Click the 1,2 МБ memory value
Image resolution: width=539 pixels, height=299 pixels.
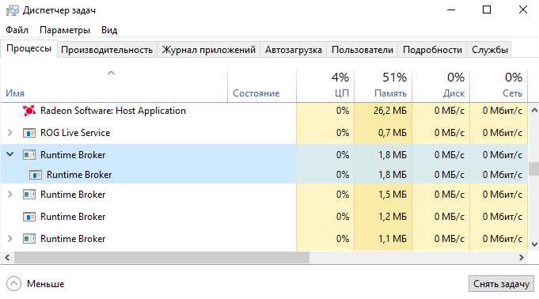pos(393,217)
